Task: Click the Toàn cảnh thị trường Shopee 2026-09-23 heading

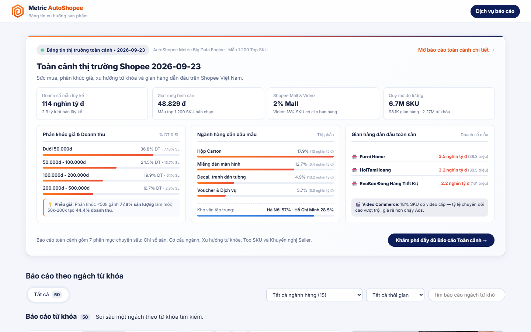Action: pos(119,66)
